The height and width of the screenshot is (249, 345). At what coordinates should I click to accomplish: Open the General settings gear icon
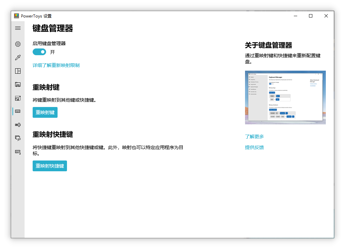[18, 44]
